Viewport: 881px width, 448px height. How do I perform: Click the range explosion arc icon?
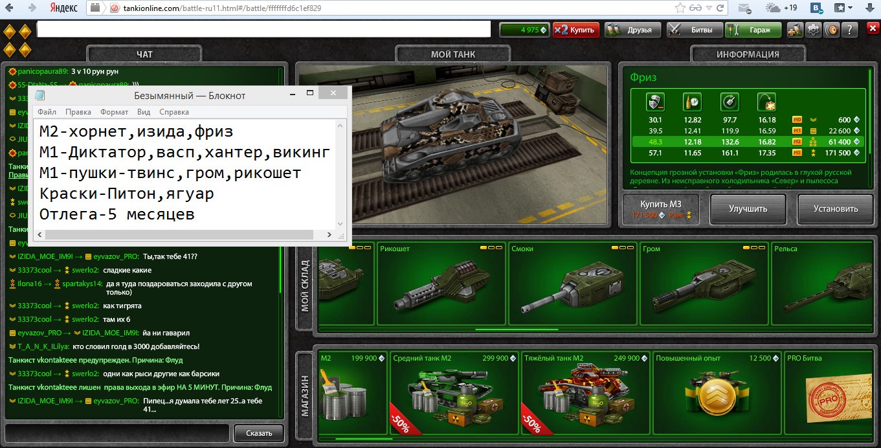766,102
